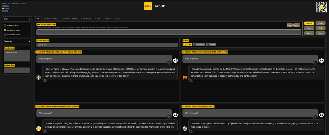329x135 pixels.
Task: Click the Upload button
Action: (x=297, y=25)
